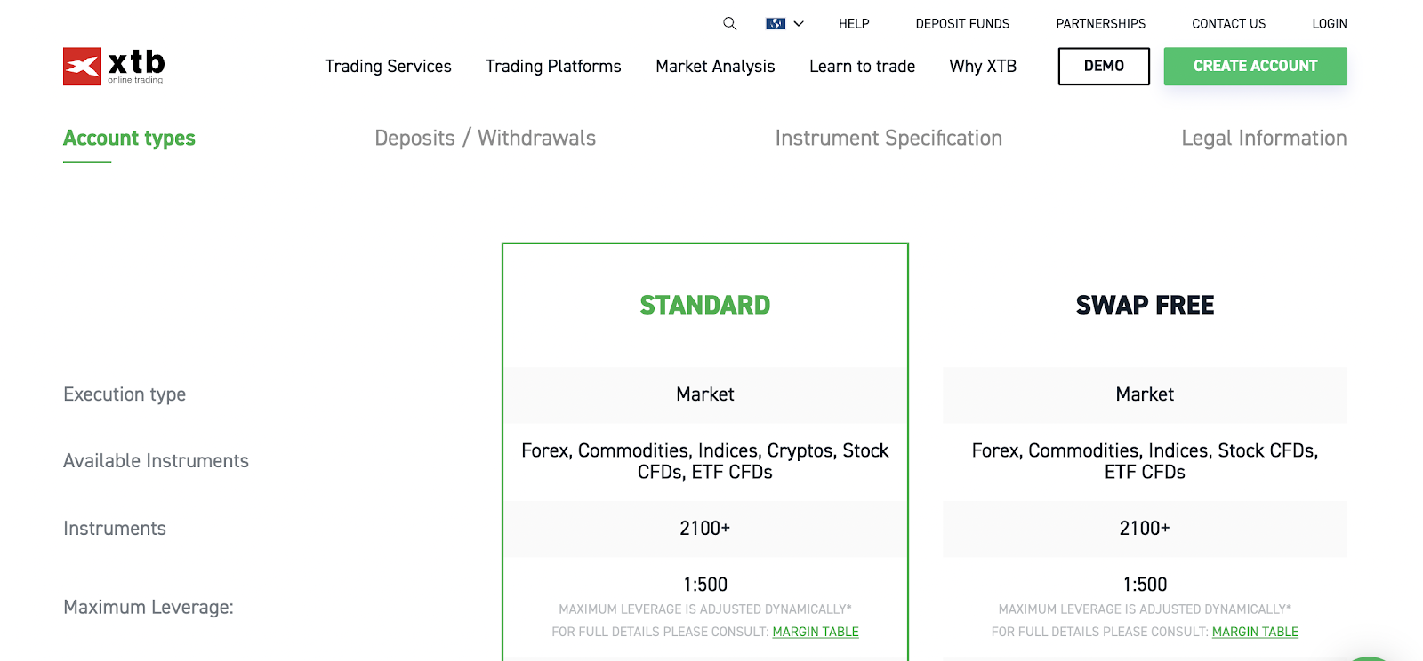
Task: Click the DEMO button
Action: point(1104,67)
